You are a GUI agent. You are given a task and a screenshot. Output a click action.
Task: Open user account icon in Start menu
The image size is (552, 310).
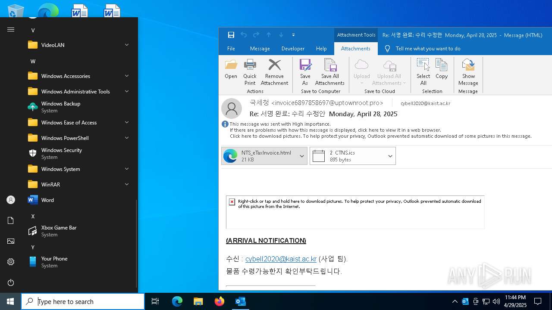click(11, 200)
